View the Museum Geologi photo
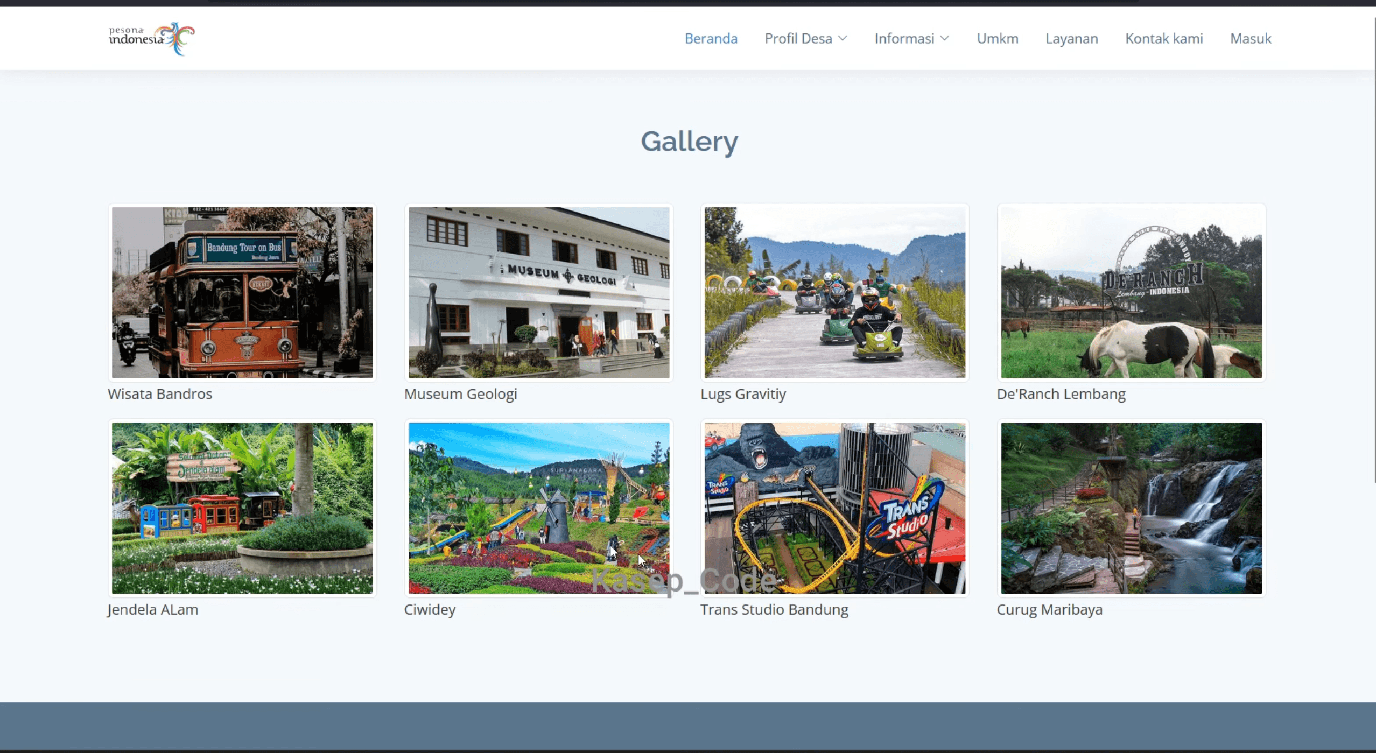1376x753 pixels. 539,292
